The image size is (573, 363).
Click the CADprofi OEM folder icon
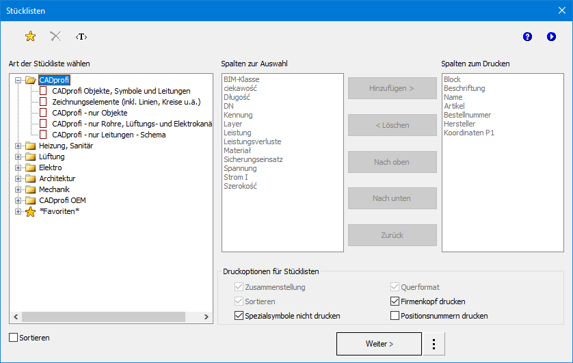coord(30,200)
